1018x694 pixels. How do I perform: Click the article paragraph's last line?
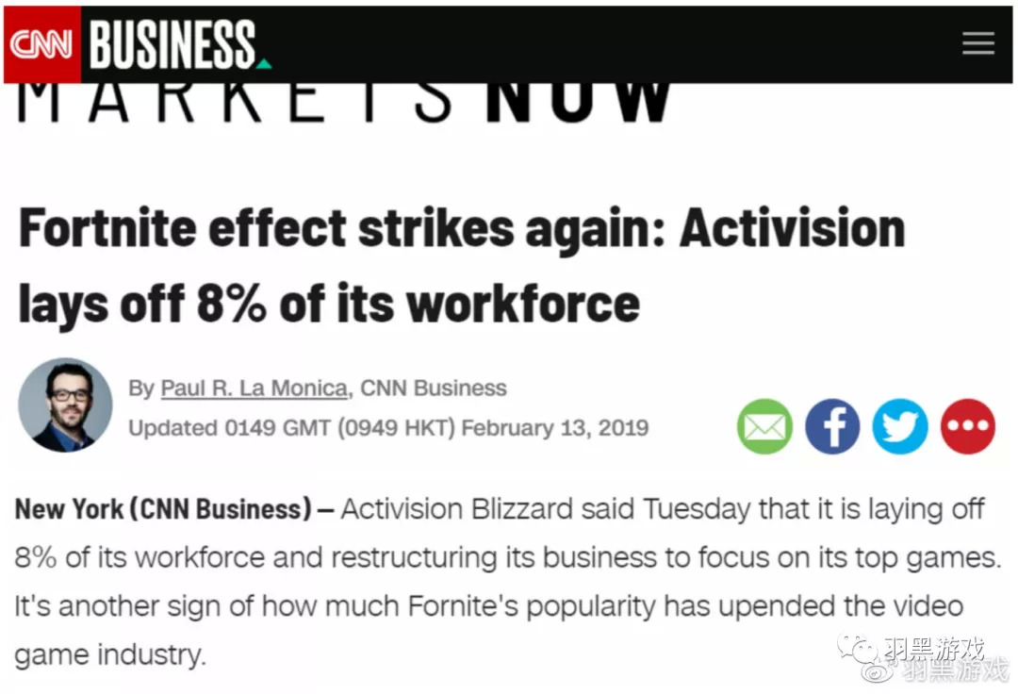(109, 655)
